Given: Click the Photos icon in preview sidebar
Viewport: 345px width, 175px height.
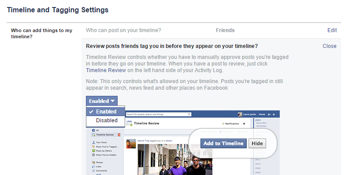Looking at the screenshot, I should (93, 163).
